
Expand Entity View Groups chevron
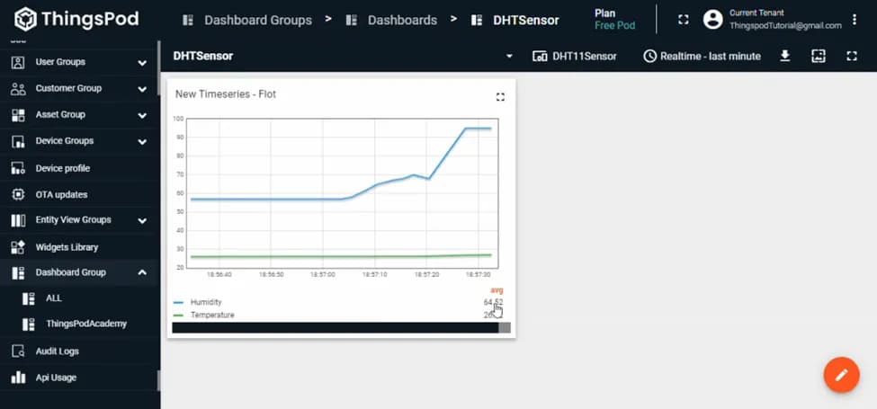pos(142,220)
